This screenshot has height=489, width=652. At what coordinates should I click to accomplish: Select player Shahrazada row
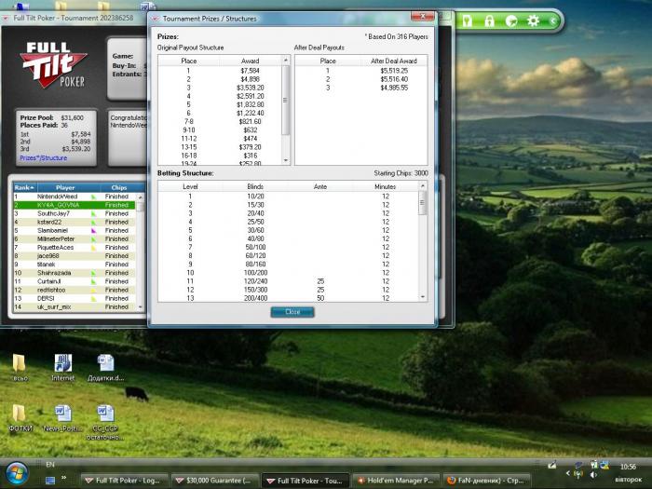tap(74, 273)
